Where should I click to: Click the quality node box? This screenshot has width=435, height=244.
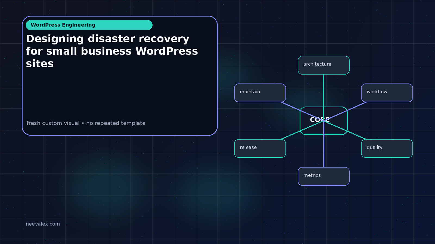pos(387,148)
